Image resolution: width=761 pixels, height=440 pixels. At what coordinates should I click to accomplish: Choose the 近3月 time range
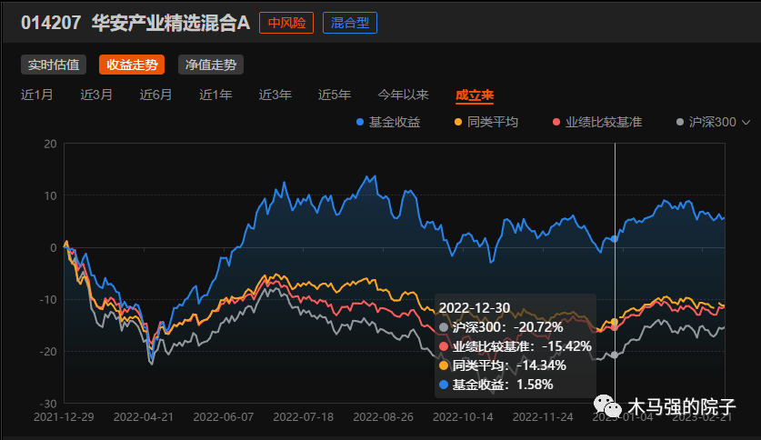click(96, 95)
